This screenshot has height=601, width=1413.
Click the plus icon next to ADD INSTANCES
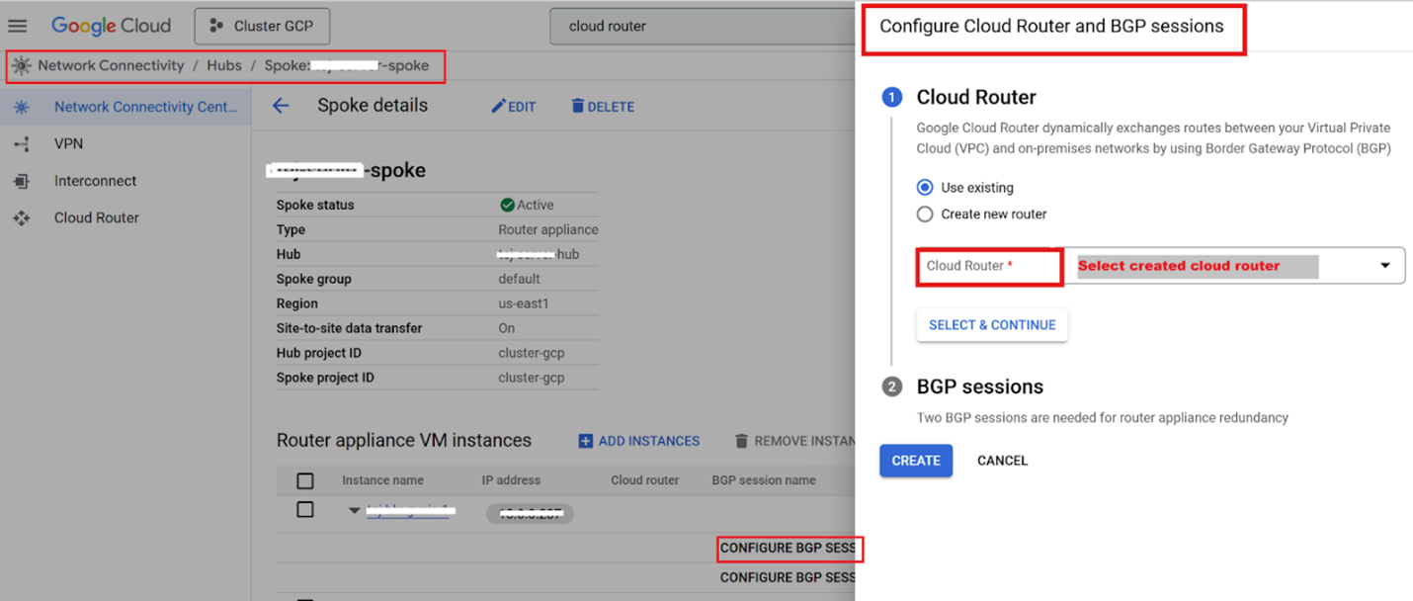587,441
